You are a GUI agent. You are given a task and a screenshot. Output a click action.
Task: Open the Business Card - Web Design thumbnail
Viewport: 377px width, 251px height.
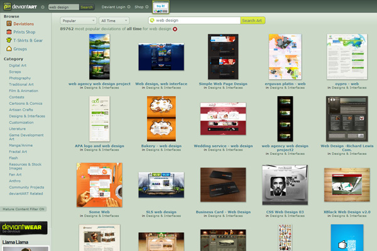point(223,185)
